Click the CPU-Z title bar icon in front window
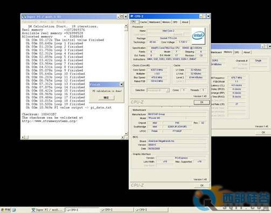The height and width of the screenshot is (213, 271). coord(132,16)
